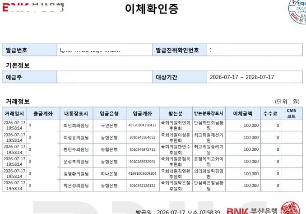Click recipient 국회의원김영환후원회
The image size is (306, 214).
[x=176, y=173]
